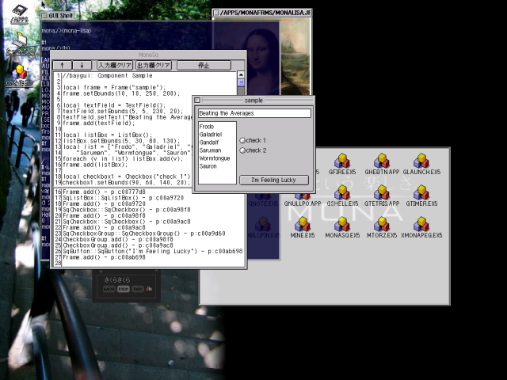Click the code editor scrollbar up arrow
507x380 pixels.
pos(241,74)
